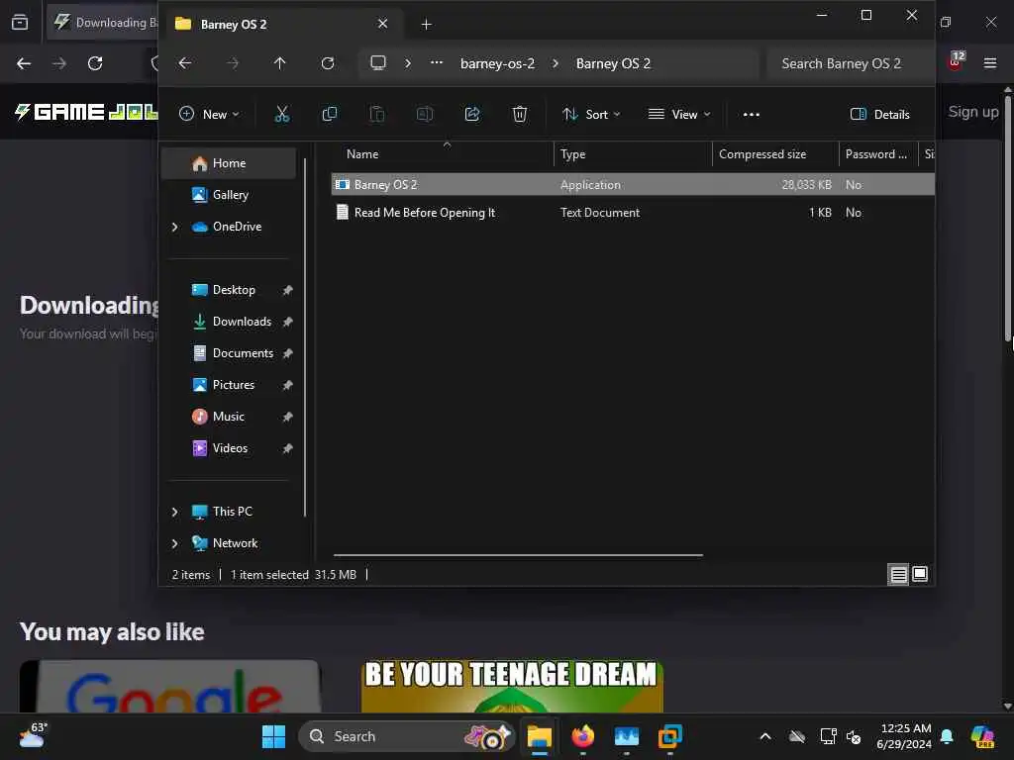
Task: Click chevron after barney-os-2 breadcrumb
Action: (x=555, y=63)
